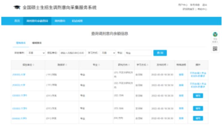Viewport: 222px width, 125px height.
Task: Sort by 发布时间 column sort icon
Action: [168, 65]
